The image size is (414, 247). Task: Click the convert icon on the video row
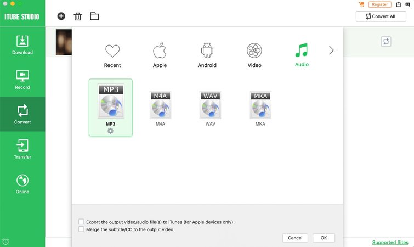[386, 42]
